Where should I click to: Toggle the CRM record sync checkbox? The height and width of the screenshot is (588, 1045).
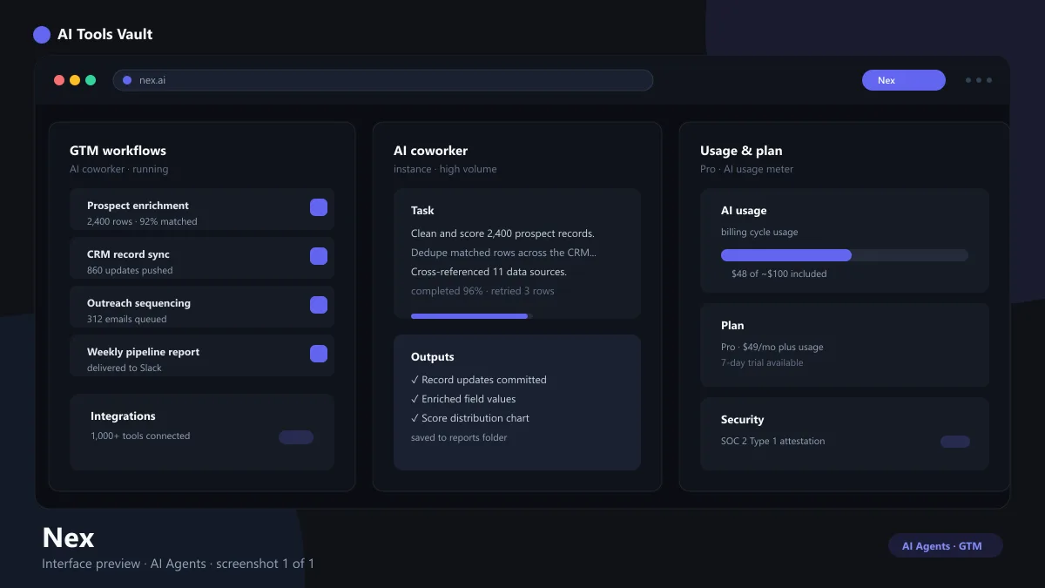coord(319,256)
